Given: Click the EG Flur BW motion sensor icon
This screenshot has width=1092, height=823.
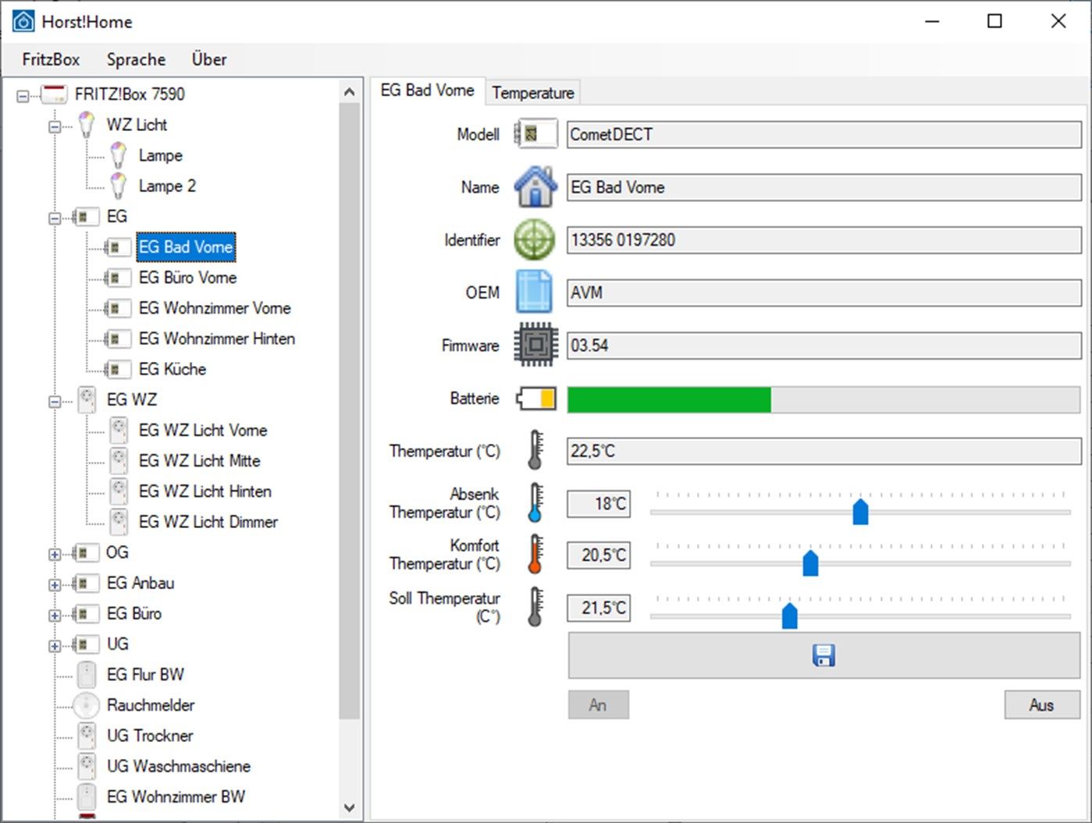Looking at the screenshot, I should [87, 675].
